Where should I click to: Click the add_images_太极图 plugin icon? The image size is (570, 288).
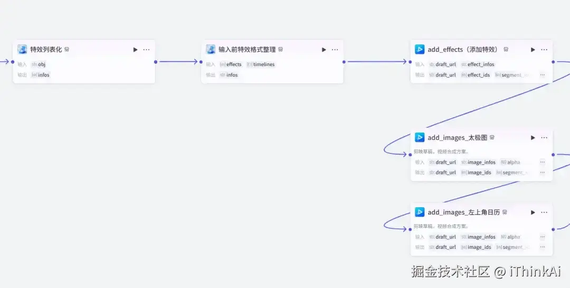tap(420, 137)
